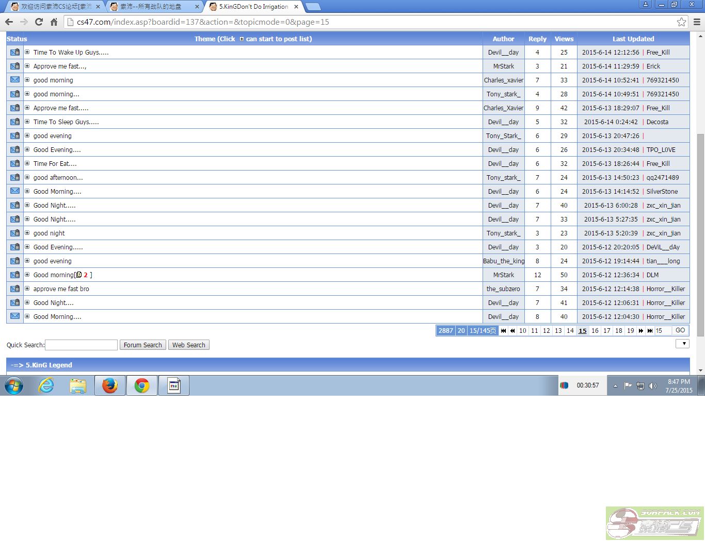The image size is (705, 541).
Task: Expand the 'Time For Eat....' topic post list
Action: point(27,163)
